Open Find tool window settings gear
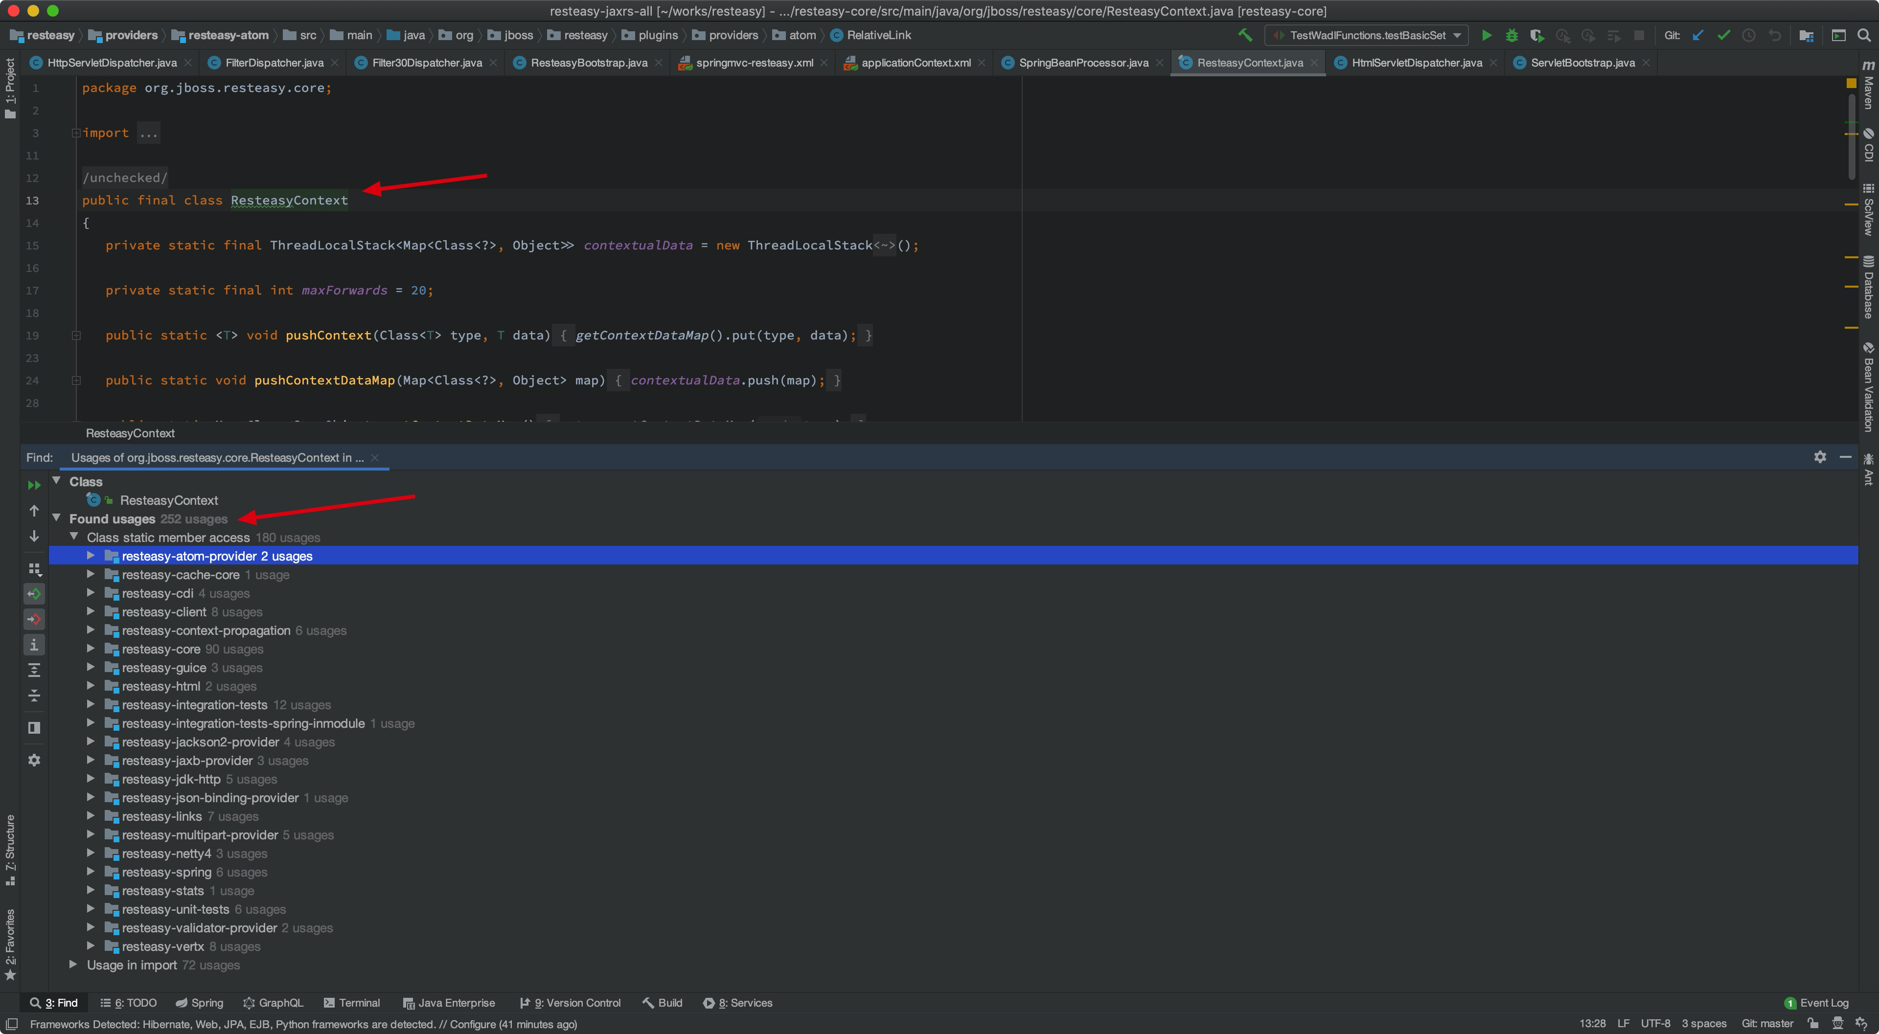Image resolution: width=1879 pixels, height=1034 pixels. [1820, 457]
